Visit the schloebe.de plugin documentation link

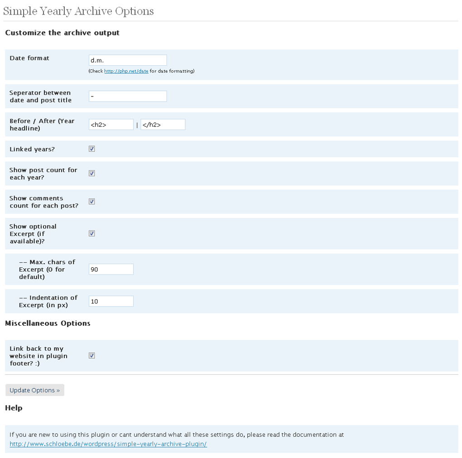pos(108,444)
